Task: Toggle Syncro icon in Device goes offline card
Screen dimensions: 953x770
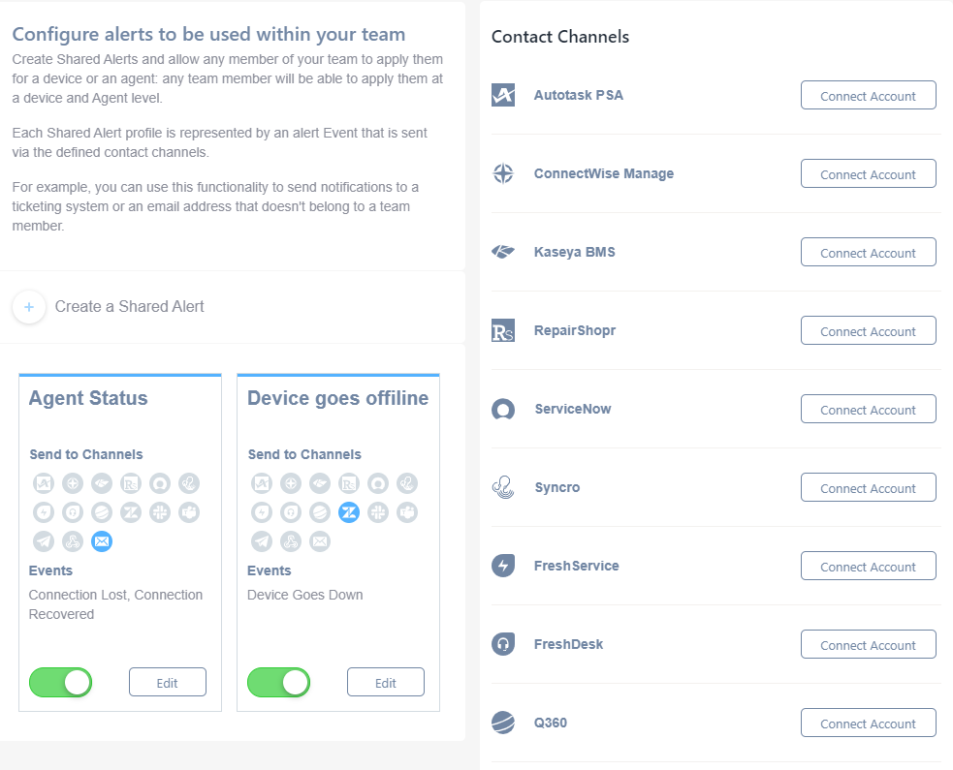Action: [x=407, y=483]
